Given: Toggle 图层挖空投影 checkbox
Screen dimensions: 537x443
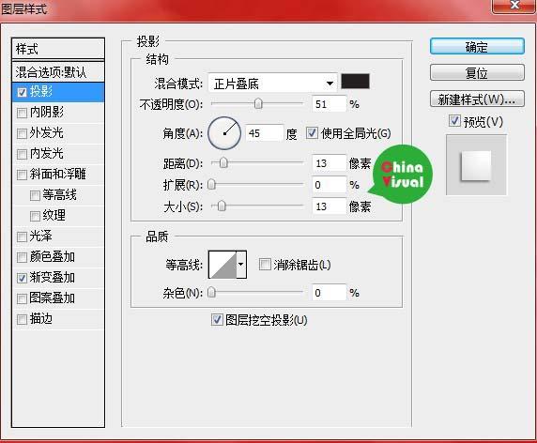Looking at the screenshot, I should click(x=217, y=320).
